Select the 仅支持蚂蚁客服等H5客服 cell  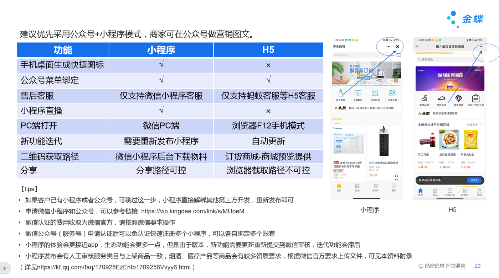coord(268,96)
